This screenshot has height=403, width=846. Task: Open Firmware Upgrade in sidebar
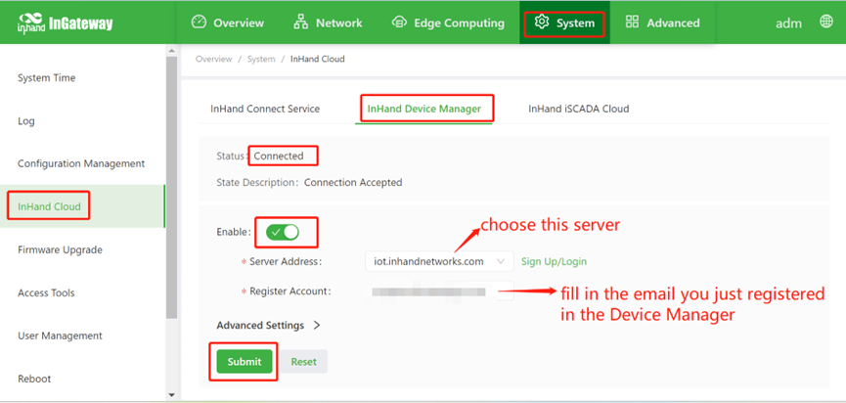tap(60, 249)
